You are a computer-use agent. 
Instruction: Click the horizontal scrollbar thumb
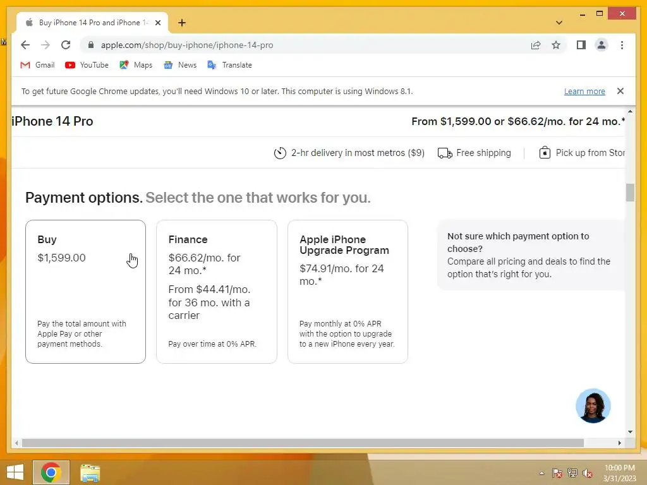(x=303, y=443)
